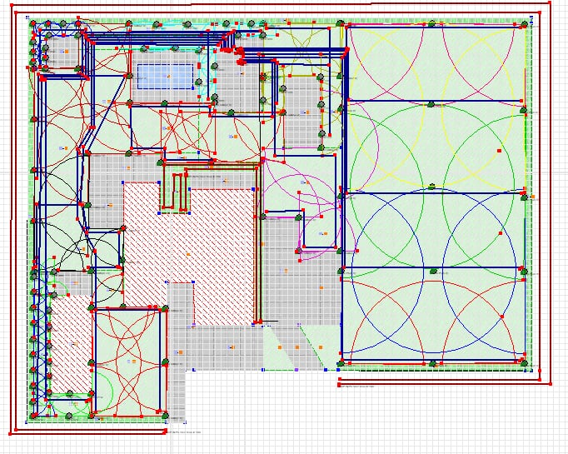Screen dimensions: 568x454
Task: Click the sprinkler head at the property's top-left corner
Action: tap(32, 23)
